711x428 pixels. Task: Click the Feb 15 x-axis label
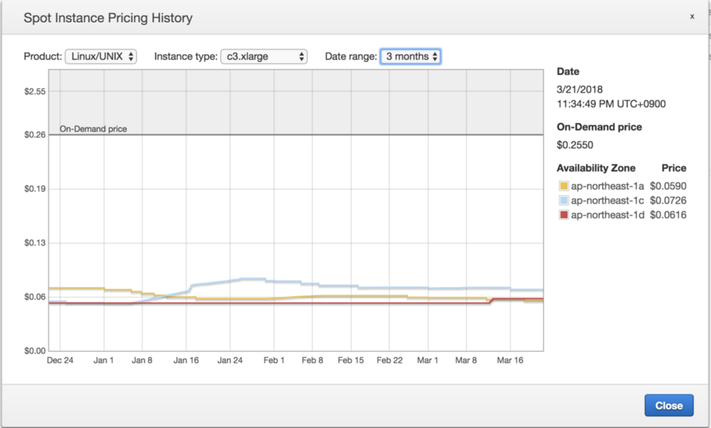pyautogui.click(x=351, y=360)
